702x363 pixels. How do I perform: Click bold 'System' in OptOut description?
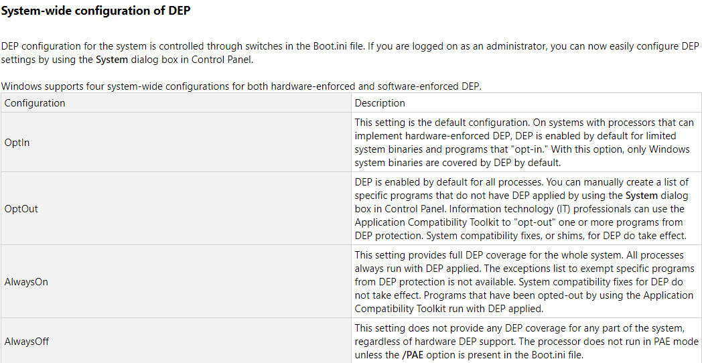coord(642,195)
